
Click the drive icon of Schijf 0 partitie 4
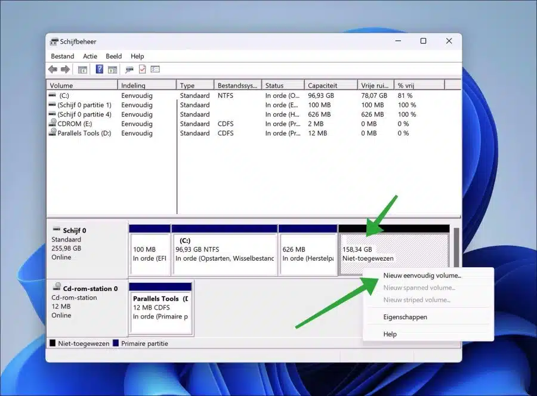click(52, 114)
